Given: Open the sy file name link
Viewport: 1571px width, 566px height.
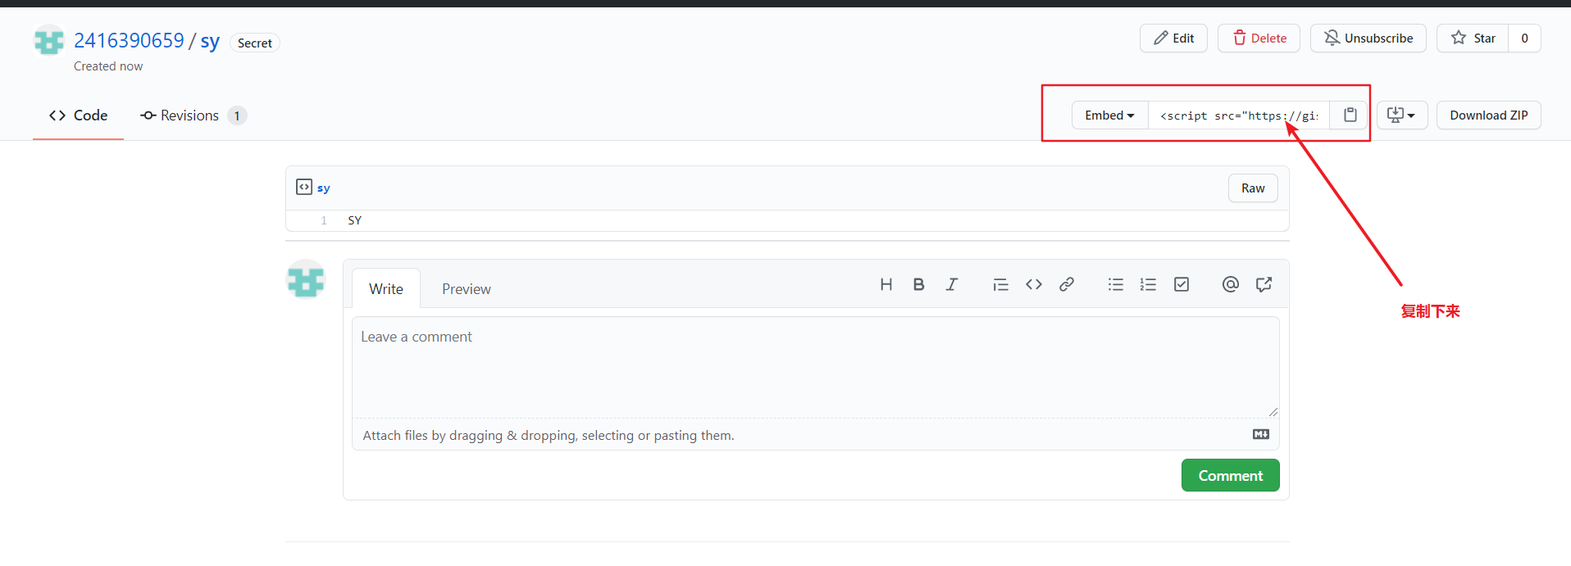Looking at the screenshot, I should click(324, 188).
